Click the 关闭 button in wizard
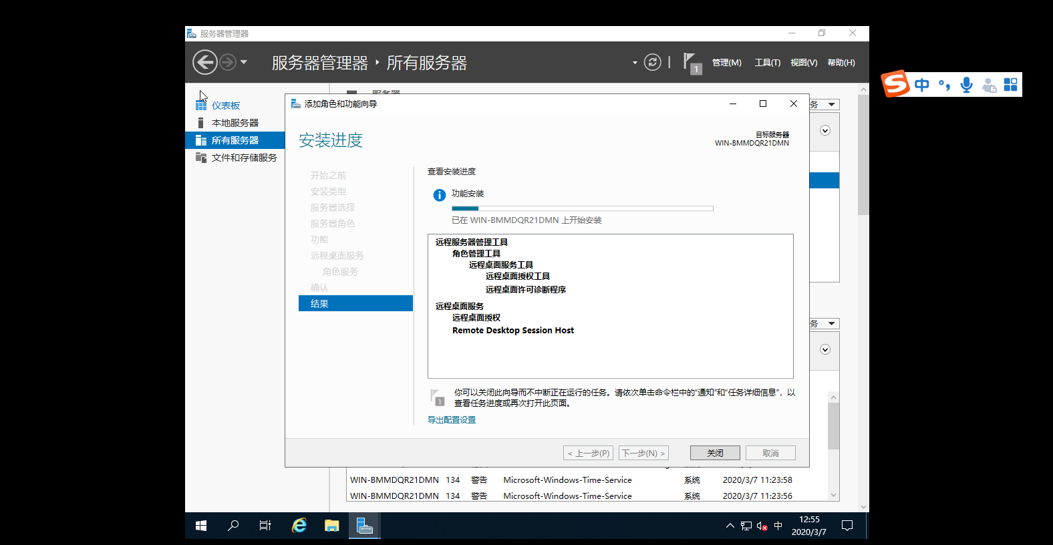The height and width of the screenshot is (545, 1053). tap(715, 453)
